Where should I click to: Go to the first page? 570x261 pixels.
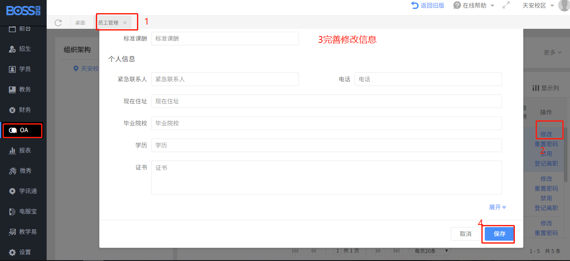pos(296,251)
